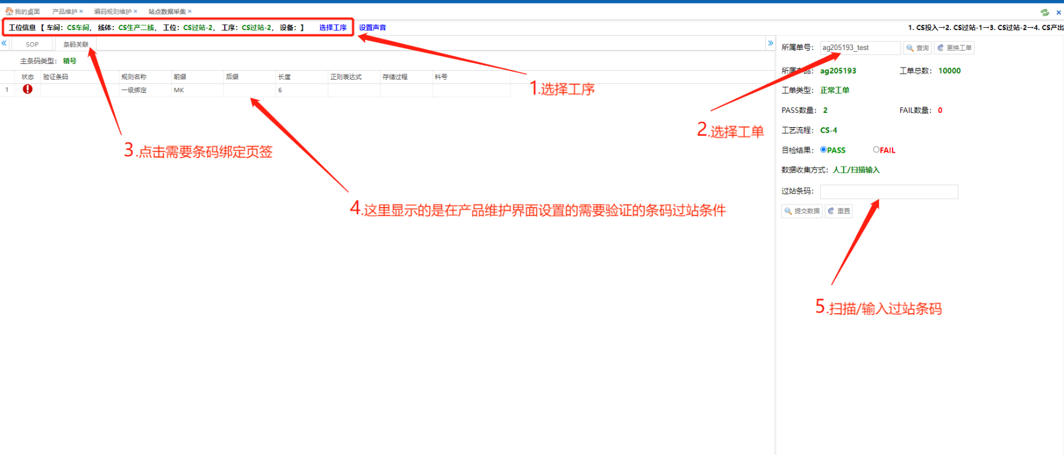Click the 选择工序 link
1064x455 pixels.
click(x=333, y=28)
